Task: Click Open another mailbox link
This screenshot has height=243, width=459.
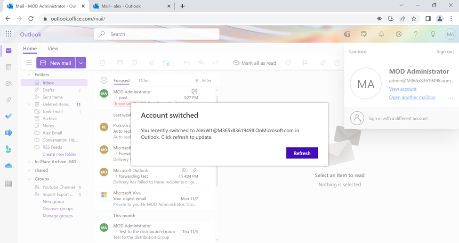Action: [412, 97]
